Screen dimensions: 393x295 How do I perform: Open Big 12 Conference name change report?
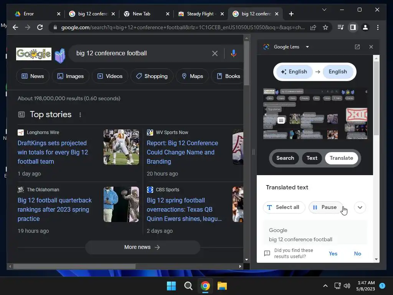pyautogui.click(x=182, y=152)
